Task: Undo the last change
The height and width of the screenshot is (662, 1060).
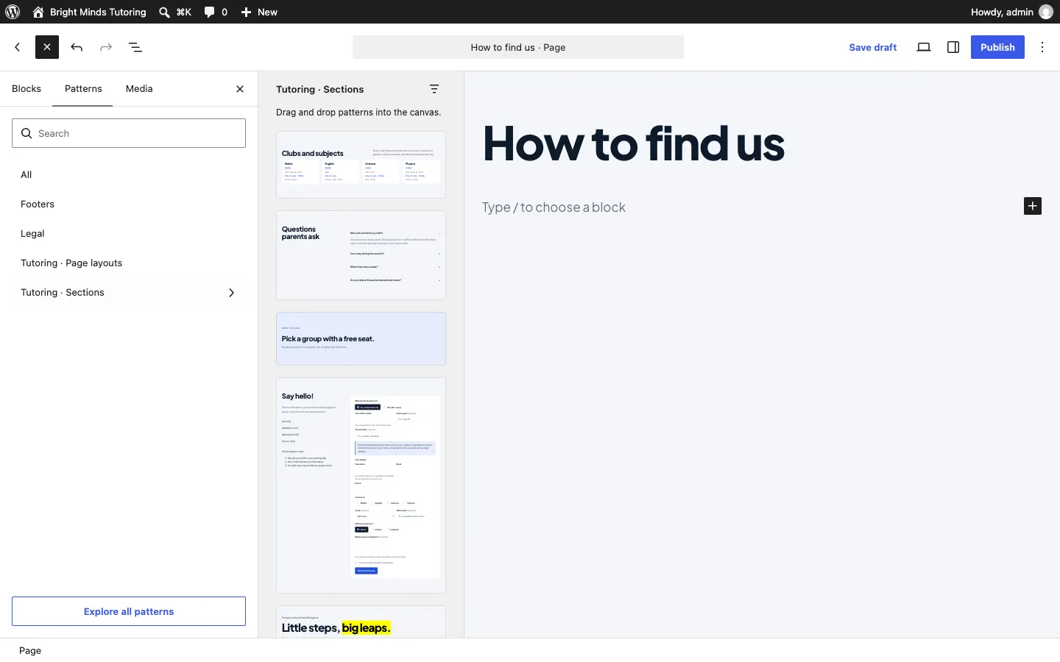Action: pos(77,47)
